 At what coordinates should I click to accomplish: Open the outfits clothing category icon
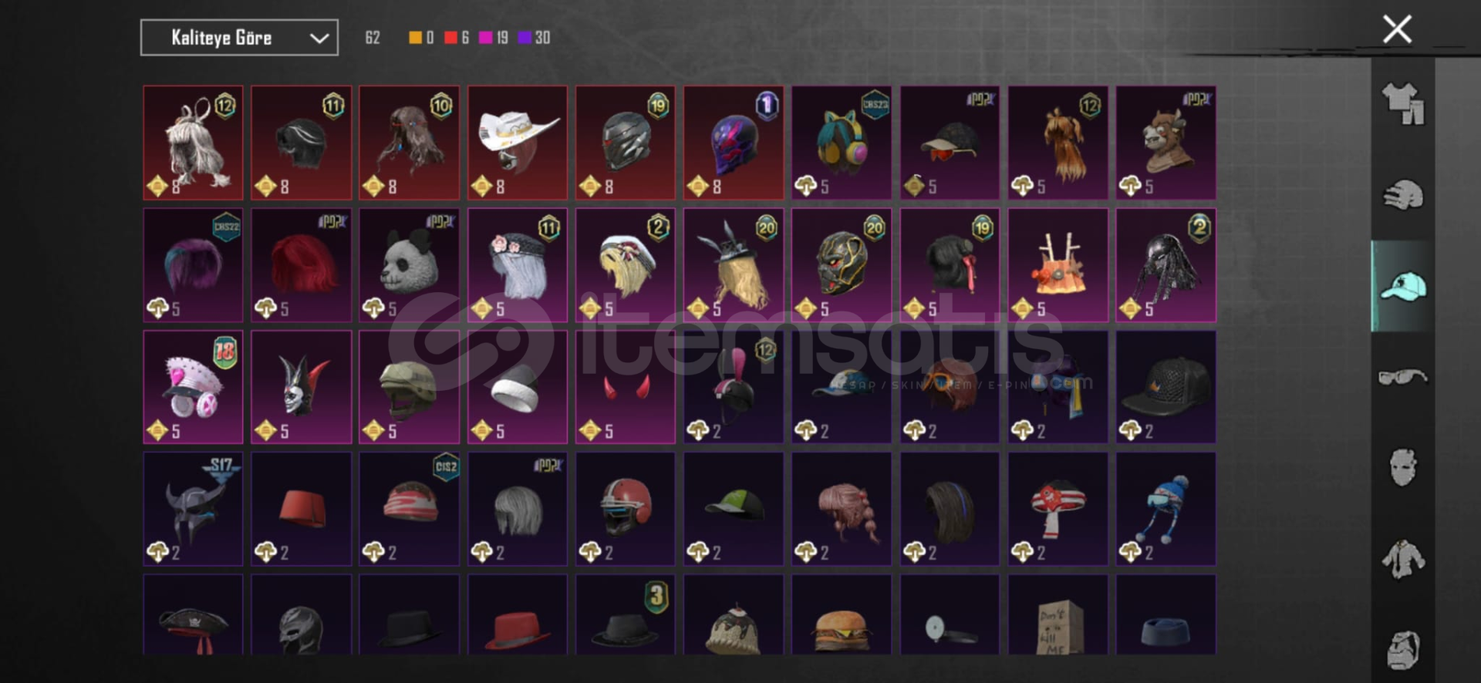[x=1403, y=104]
